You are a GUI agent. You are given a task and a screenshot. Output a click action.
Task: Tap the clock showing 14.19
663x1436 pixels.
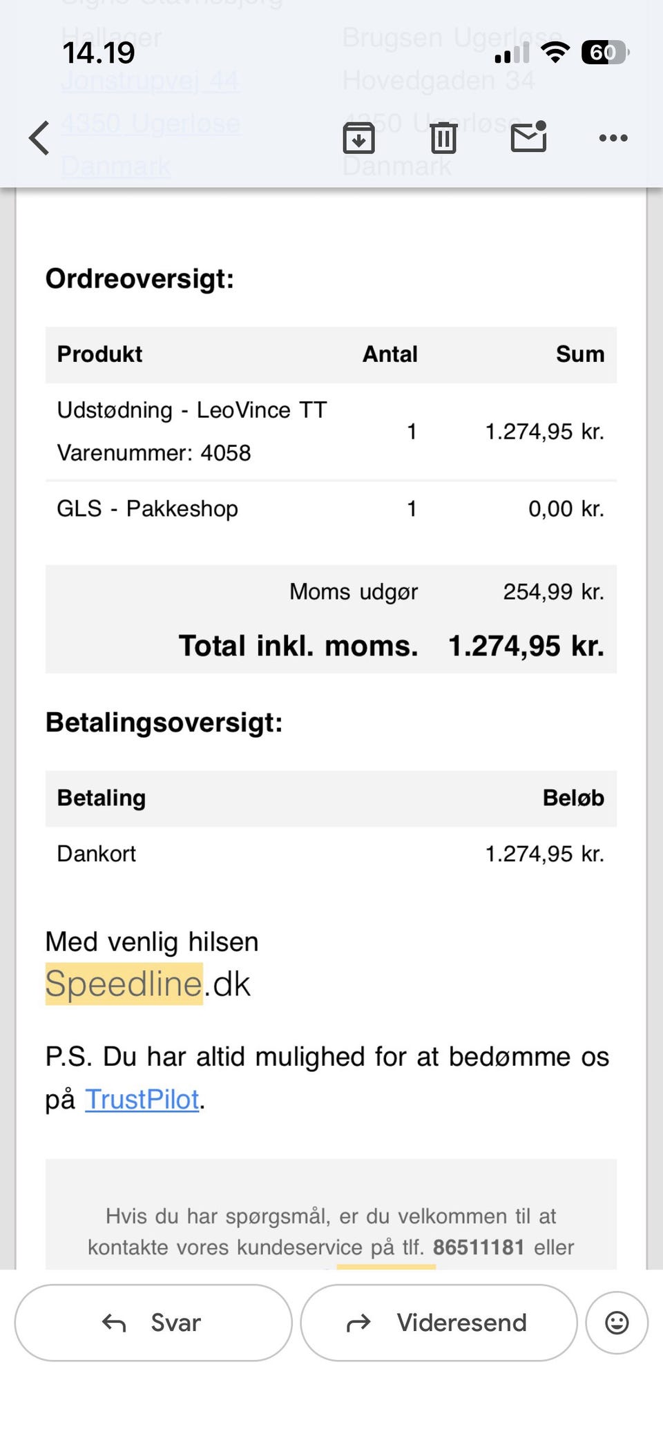pyautogui.click(x=99, y=52)
